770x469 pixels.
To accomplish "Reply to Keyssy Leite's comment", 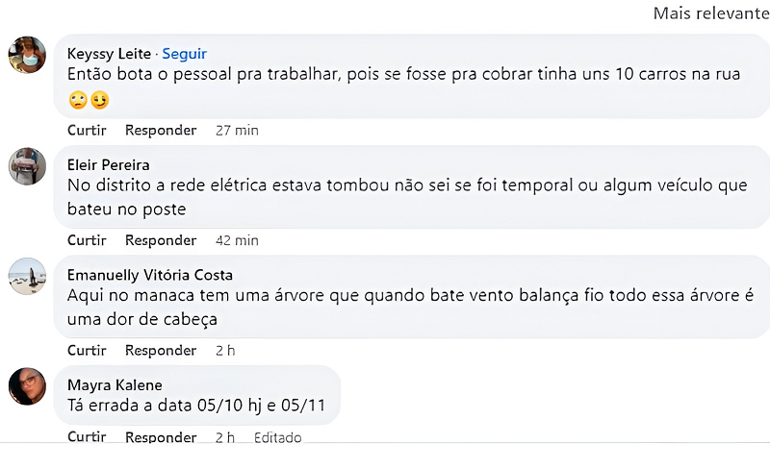I will pos(161,130).
